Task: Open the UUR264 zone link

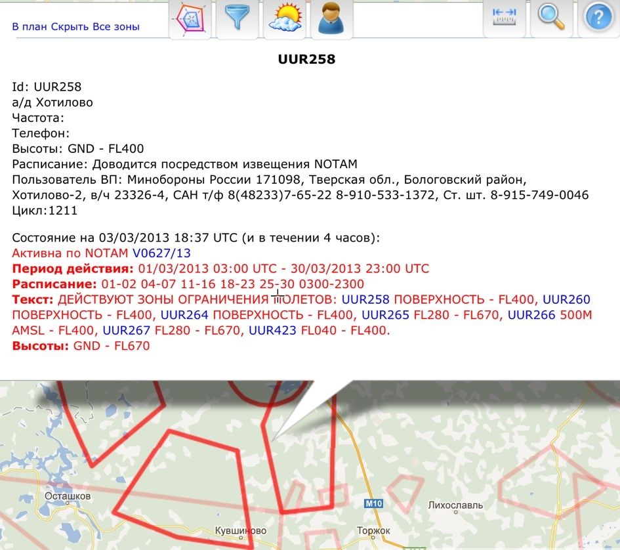Action: pos(184,315)
